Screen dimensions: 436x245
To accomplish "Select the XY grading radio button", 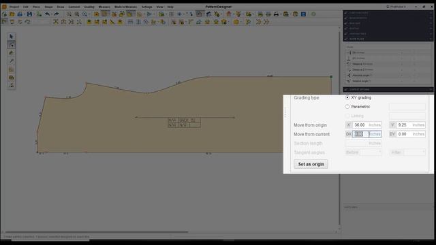I will click(x=347, y=98).
